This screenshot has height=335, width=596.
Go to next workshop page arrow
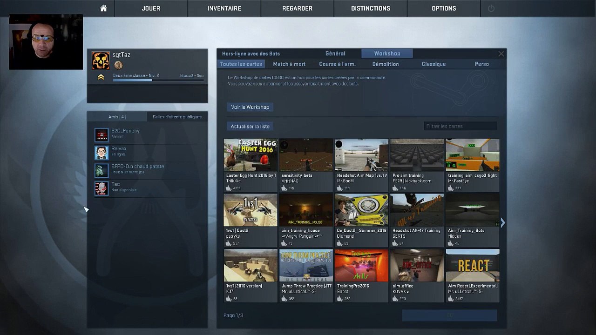pos(502,223)
